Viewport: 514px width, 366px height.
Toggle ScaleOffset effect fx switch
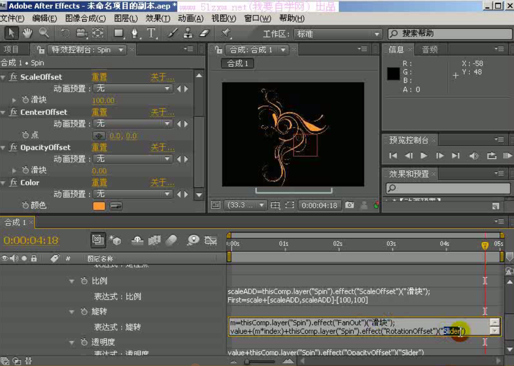pyautogui.click(x=13, y=77)
